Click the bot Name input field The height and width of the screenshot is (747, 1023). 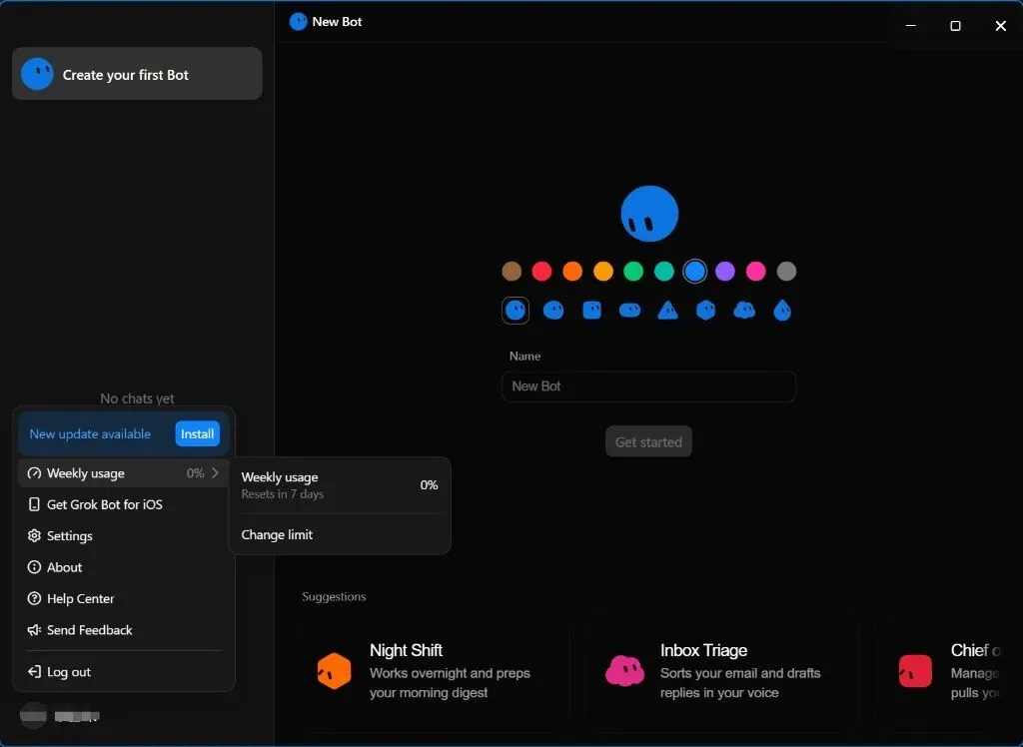coord(648,386)
